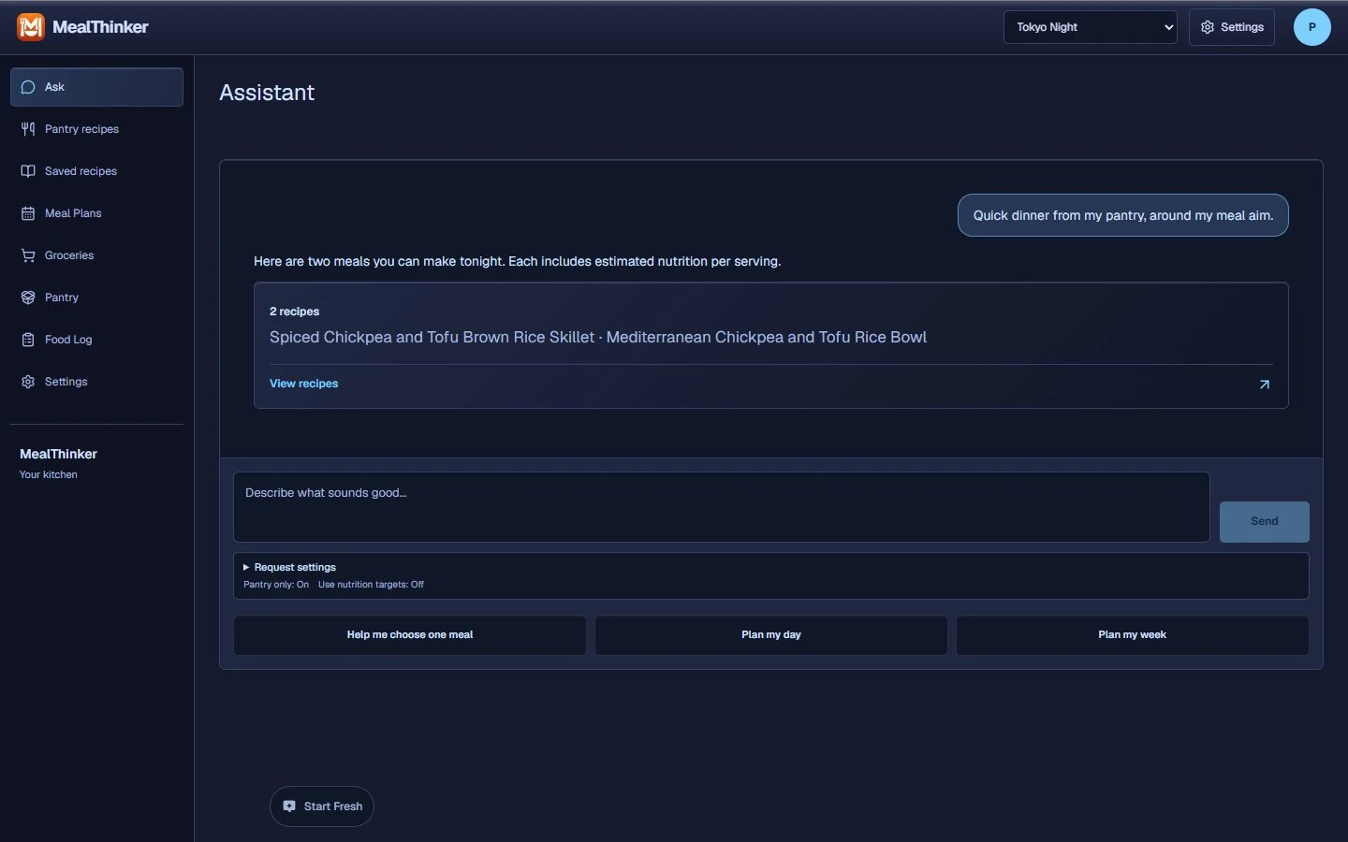Open recipes via the arrow icon
The height and width of the screenshot is (842, 1348).
[1265, 384]
